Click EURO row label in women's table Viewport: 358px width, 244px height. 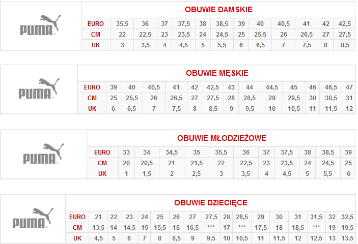96,24
